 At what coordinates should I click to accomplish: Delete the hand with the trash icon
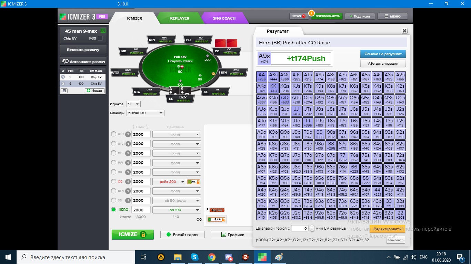[x=64, y=90]
